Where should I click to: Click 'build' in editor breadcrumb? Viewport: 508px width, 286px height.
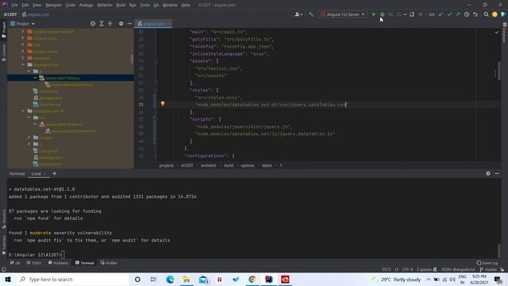(229, 165)
